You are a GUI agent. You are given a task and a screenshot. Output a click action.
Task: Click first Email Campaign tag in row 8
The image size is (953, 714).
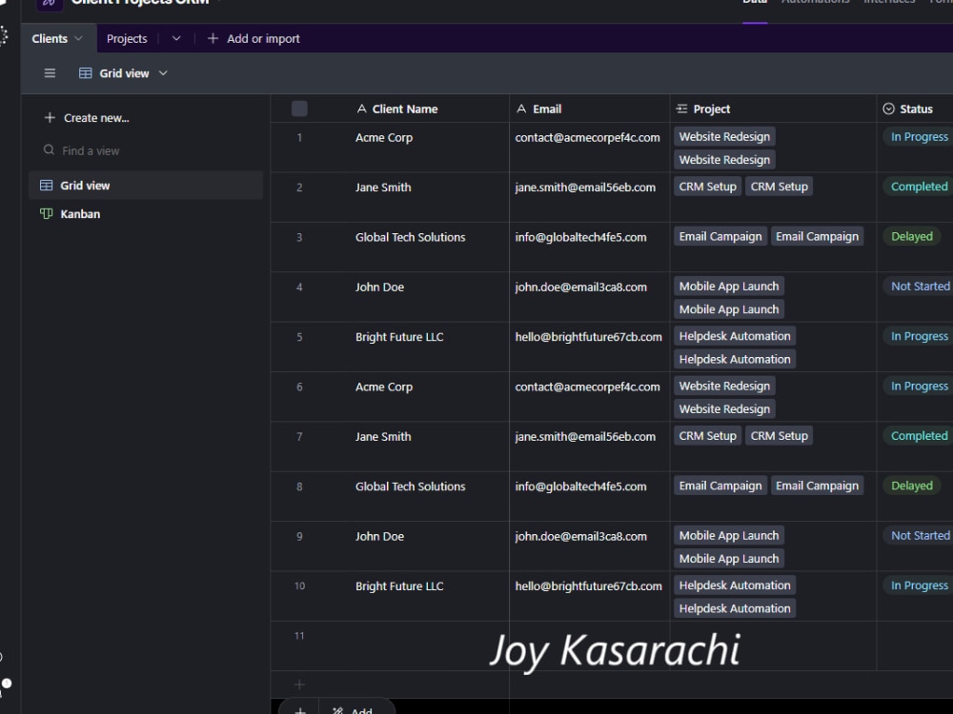(720, 486)
